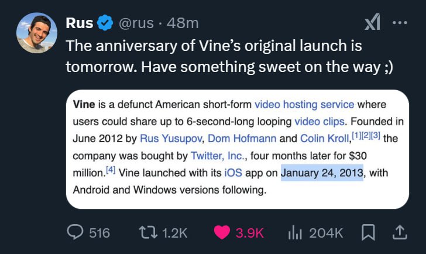The height and width of the screenshot is (254, 426).
Task: Click the share upload icon
Action: pyautogui.click(x=399, y=232)
